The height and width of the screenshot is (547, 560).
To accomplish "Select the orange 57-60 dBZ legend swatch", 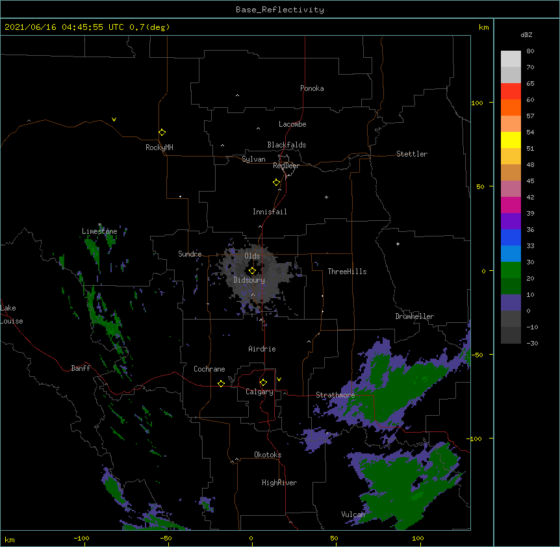I will 511,107.
